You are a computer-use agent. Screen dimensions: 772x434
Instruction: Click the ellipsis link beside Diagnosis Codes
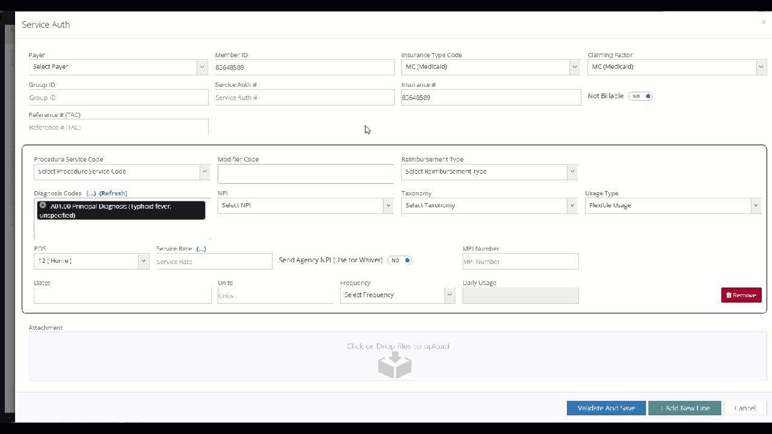coord(91,193)
